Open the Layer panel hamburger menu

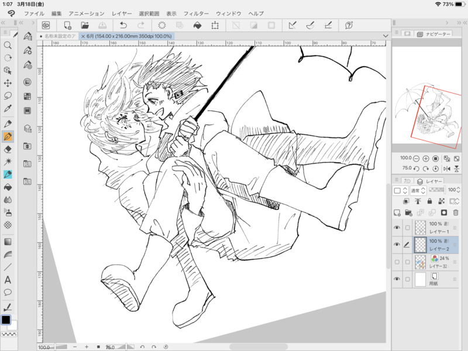coord(397,180)
